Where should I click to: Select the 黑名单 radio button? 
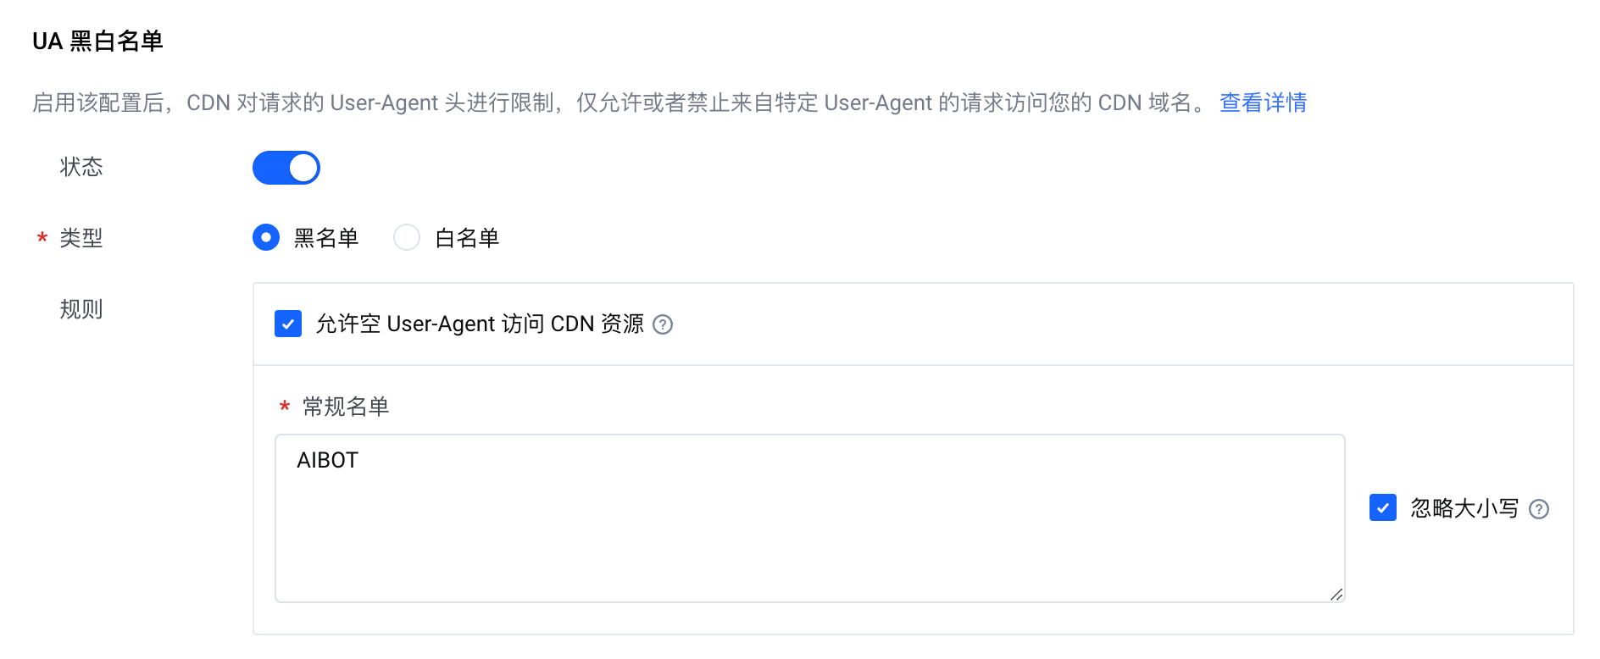coord(266,237)
